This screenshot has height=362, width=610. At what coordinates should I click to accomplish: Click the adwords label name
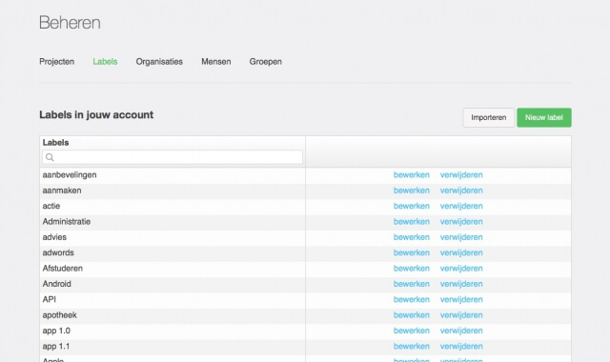(58, 252)
